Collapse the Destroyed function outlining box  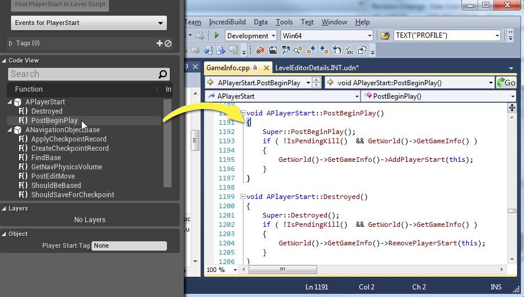coord(243,197)
